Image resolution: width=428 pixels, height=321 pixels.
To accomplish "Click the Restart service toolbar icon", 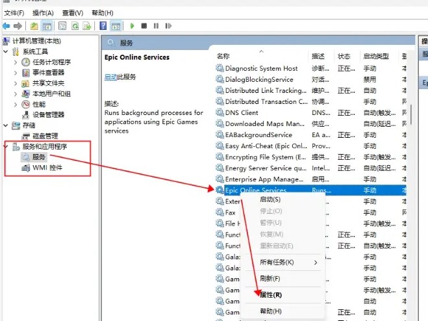I will pyautogui.click(x=168, y=26).
